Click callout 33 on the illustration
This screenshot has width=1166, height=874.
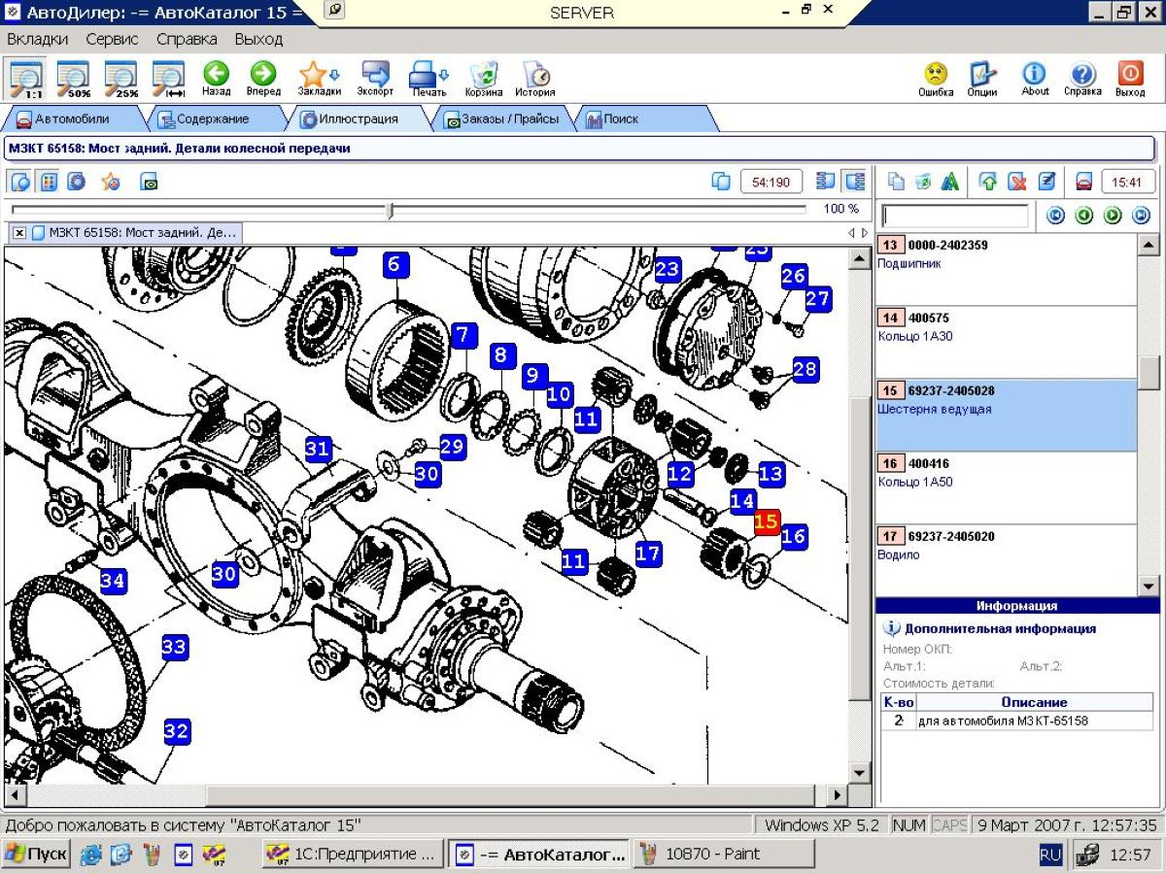(x=174, y=647)
